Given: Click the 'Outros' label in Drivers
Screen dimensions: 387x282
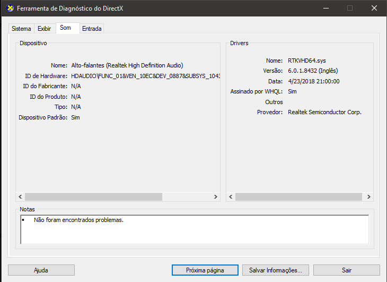Looking at the screenshot, I should pos(274,102).
